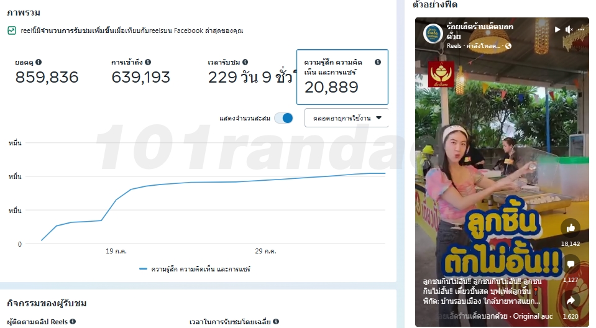The width and height of the screenshot is (596, 328).
Task: Click the info icon beside การเข้าถึง
Action: click(148, 62)
